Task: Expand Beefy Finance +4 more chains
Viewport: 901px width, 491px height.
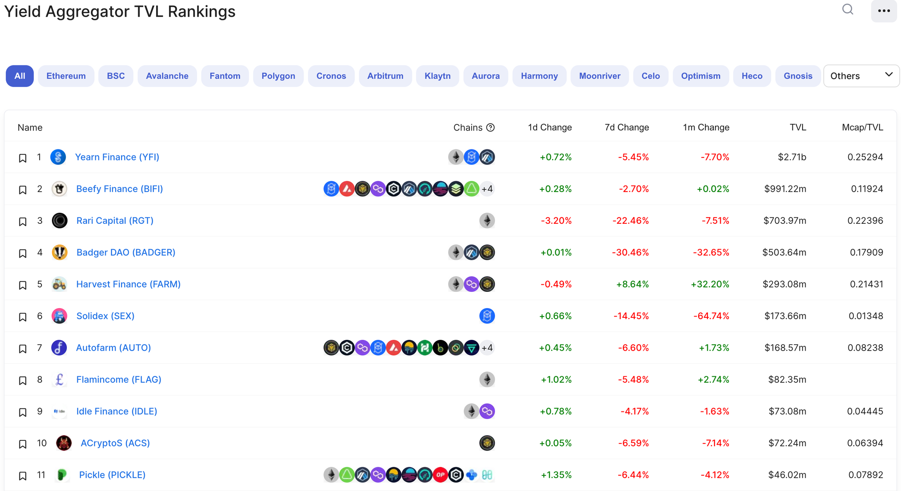Action: 487,189
